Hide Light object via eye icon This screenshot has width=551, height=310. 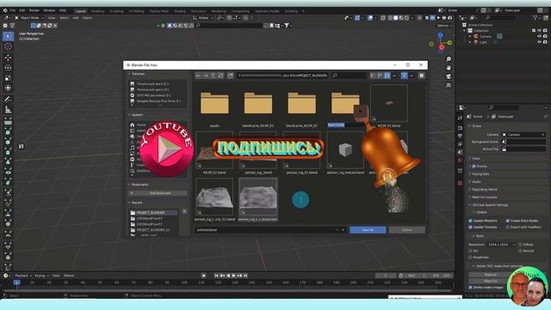(540, 42)
